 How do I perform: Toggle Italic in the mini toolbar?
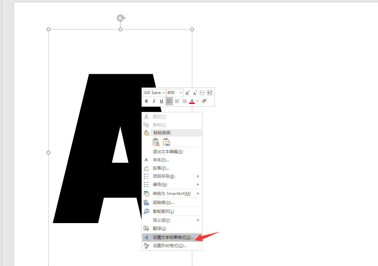tap(154, 101)
